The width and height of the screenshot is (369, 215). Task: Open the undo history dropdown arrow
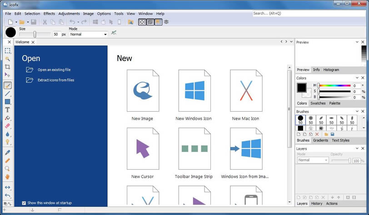tap(78, 22)
